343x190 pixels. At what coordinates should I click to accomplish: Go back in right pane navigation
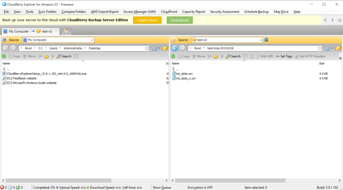click(175, 48)
